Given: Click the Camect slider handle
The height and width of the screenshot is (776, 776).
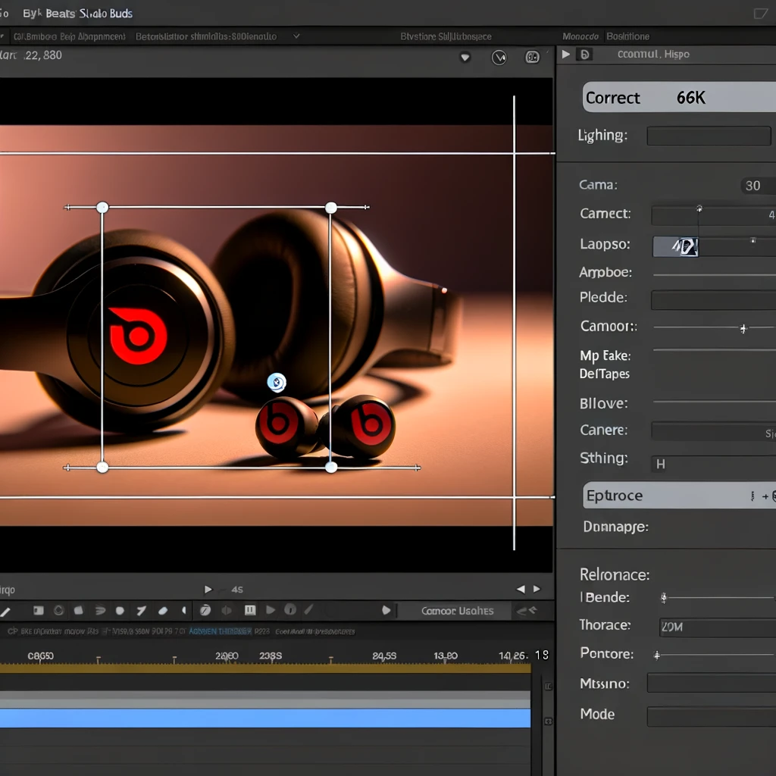Looking at the screenshot, I should (x=699, y=209).
